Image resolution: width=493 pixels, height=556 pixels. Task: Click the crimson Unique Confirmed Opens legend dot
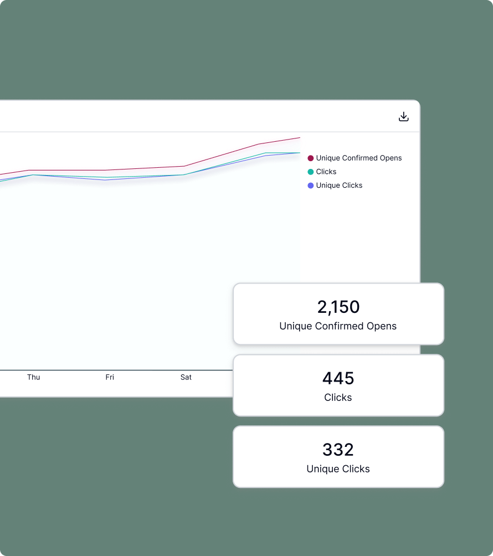311,158
